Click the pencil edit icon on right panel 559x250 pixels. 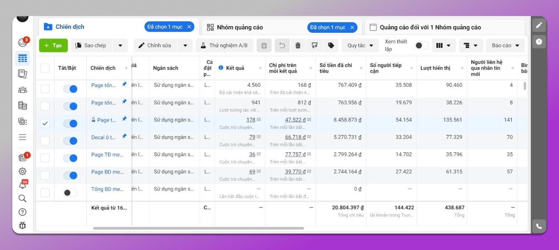(539, 26)
